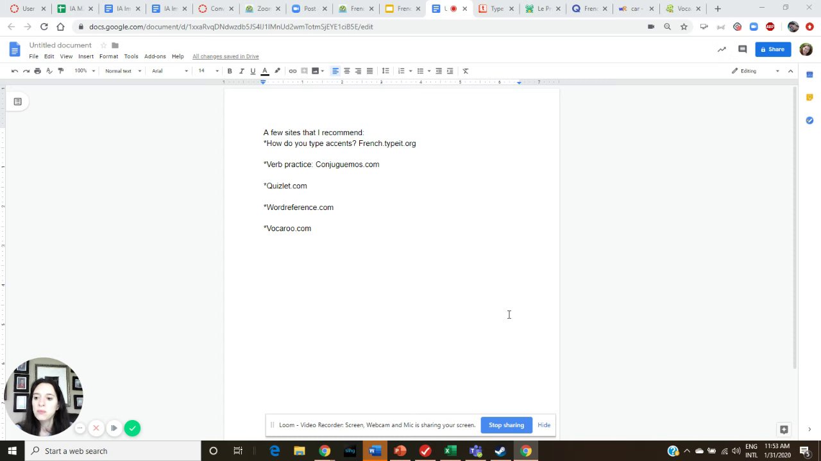The image size is (821, 461).
Task: Justify the paragraph text
Action: coord(369,71)
